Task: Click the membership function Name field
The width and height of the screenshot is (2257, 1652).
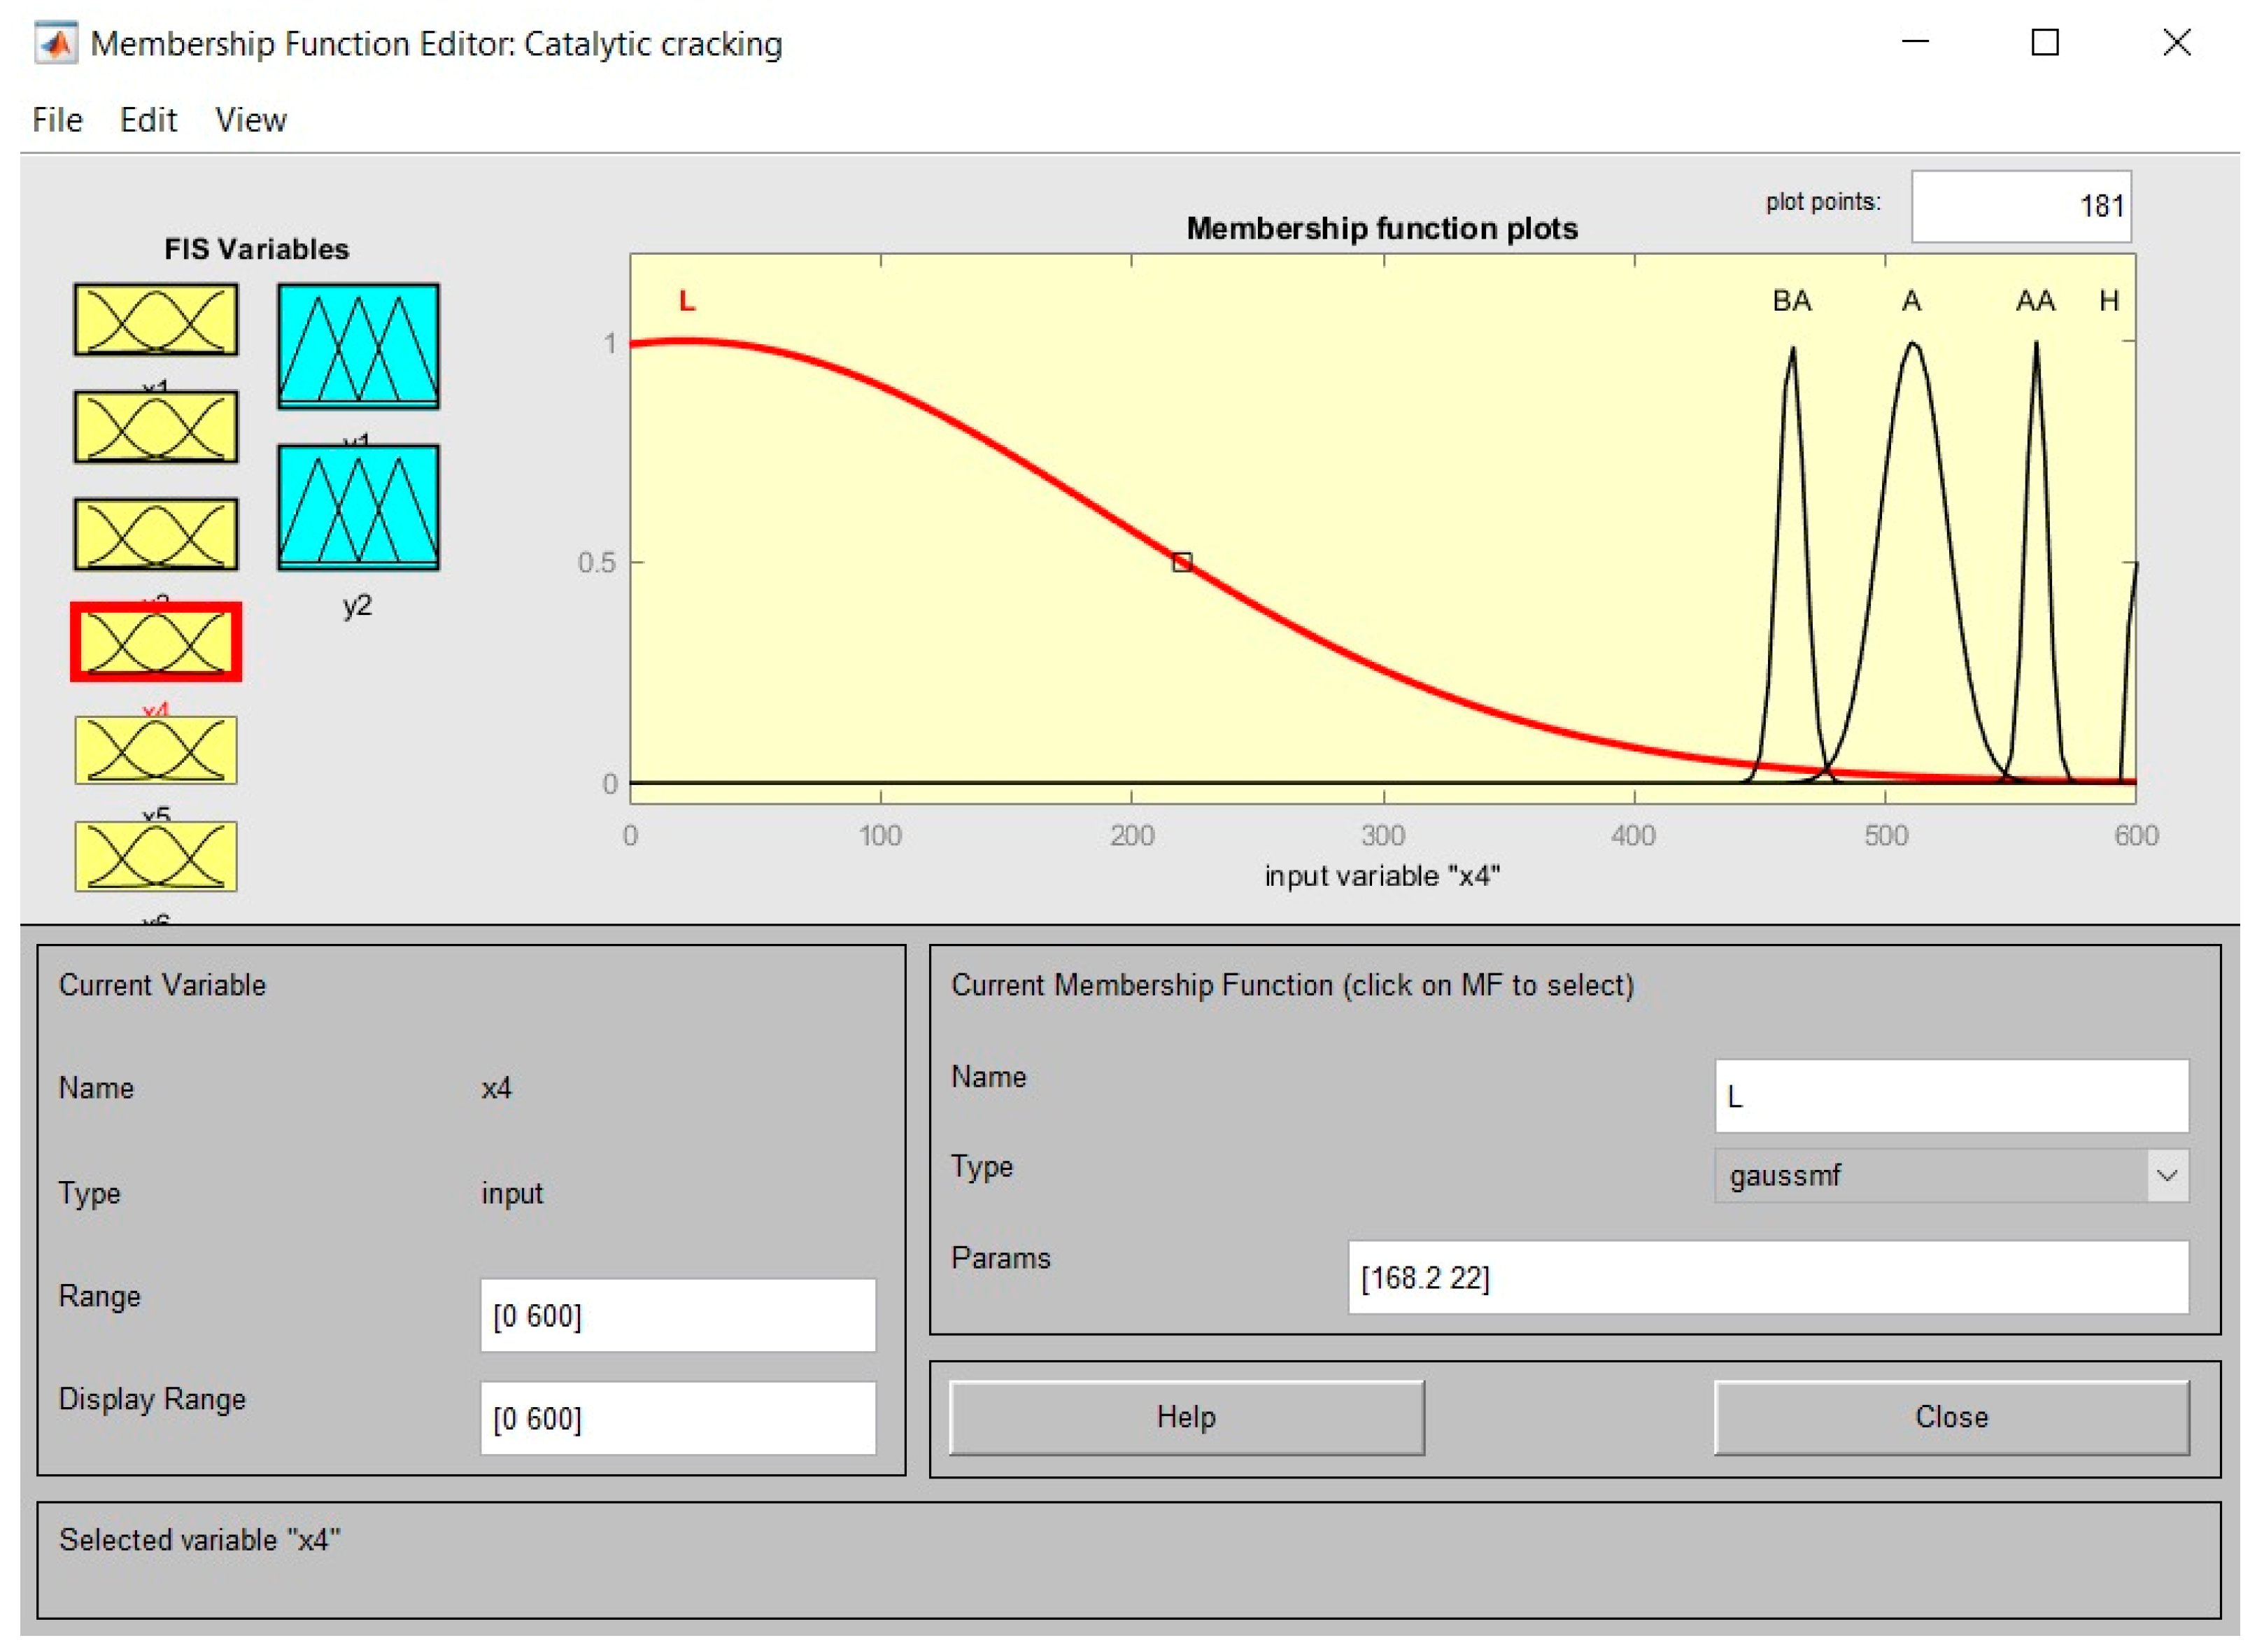Action: coord(1951,1096)
